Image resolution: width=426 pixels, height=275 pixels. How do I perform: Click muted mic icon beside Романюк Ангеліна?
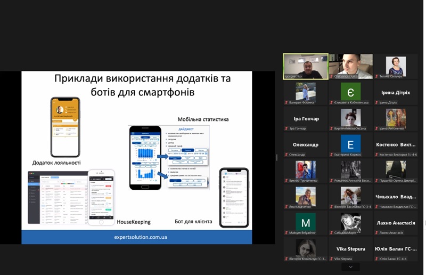[x=331, y=181]
